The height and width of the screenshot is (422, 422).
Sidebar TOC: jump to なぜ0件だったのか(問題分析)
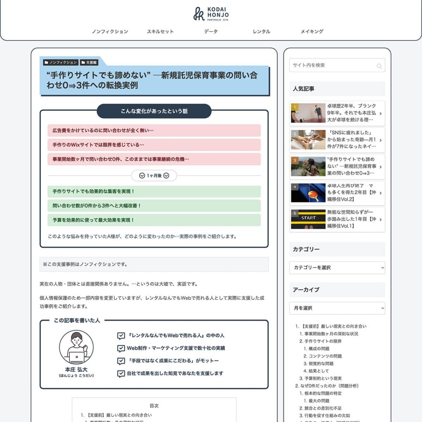coord(329,386)
